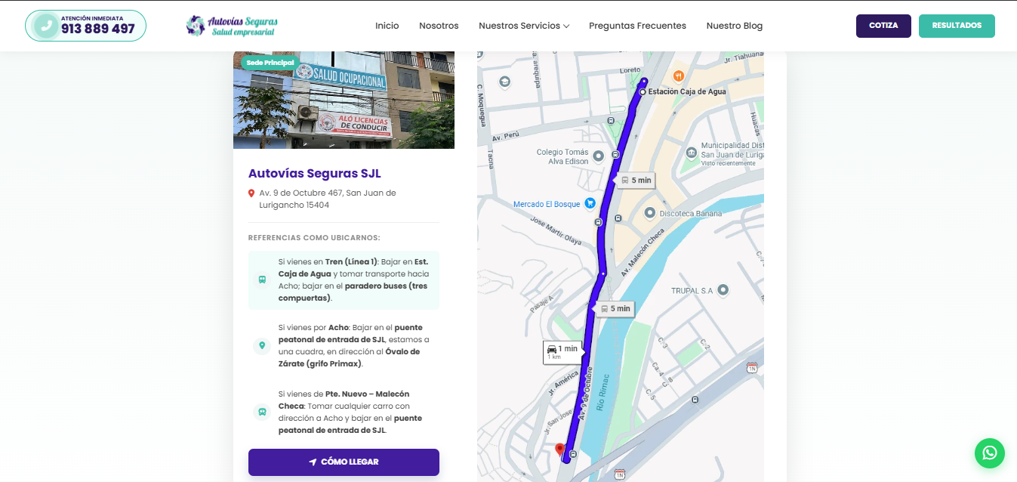Click the orange restaurant marker near Loreto
This screenshot has width=1017, height=482.
click(x=679, y=76)
